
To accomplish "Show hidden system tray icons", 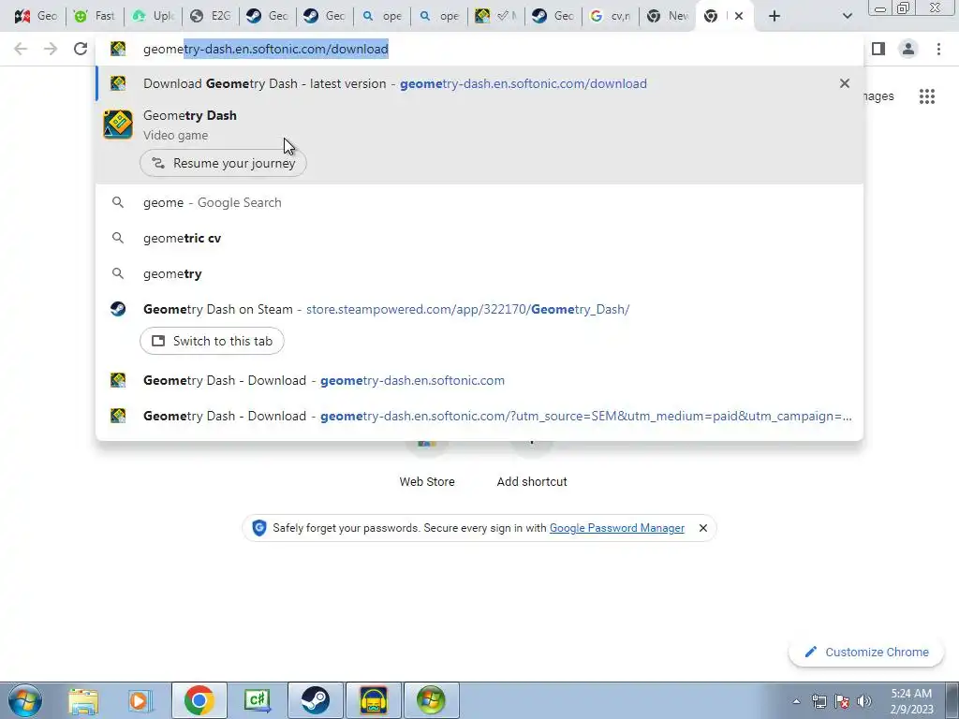I will [x=796, y=701].
